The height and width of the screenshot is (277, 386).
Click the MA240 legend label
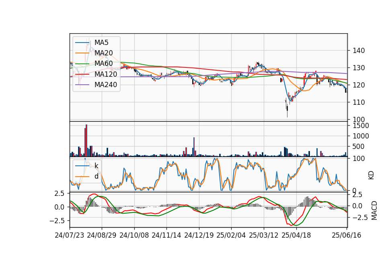point(106,85)
